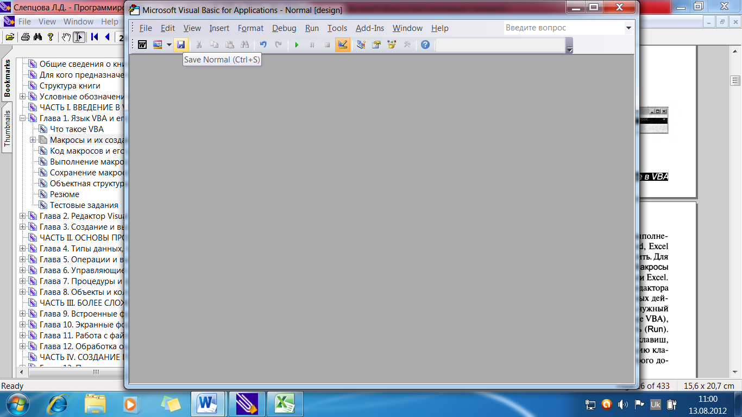742x417 pixels.
Task: Click the Cut scissors icon
Action: (x=199, y=45)
